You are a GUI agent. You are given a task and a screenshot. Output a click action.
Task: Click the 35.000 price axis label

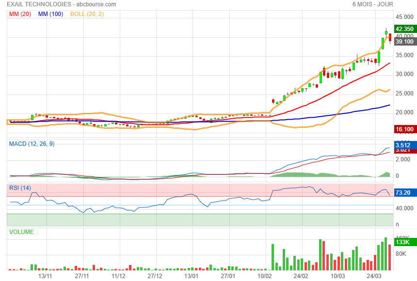click(x=404, y=55)
